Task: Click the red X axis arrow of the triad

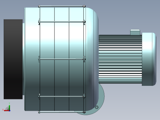Action: 6,110
